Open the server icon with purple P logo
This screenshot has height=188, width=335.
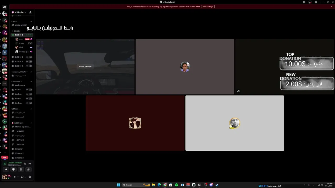point(5,32)
